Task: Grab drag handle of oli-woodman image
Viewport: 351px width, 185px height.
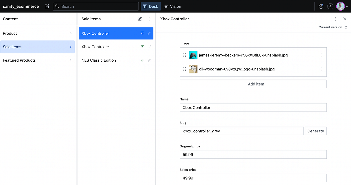Action: [x=185, y=69]
